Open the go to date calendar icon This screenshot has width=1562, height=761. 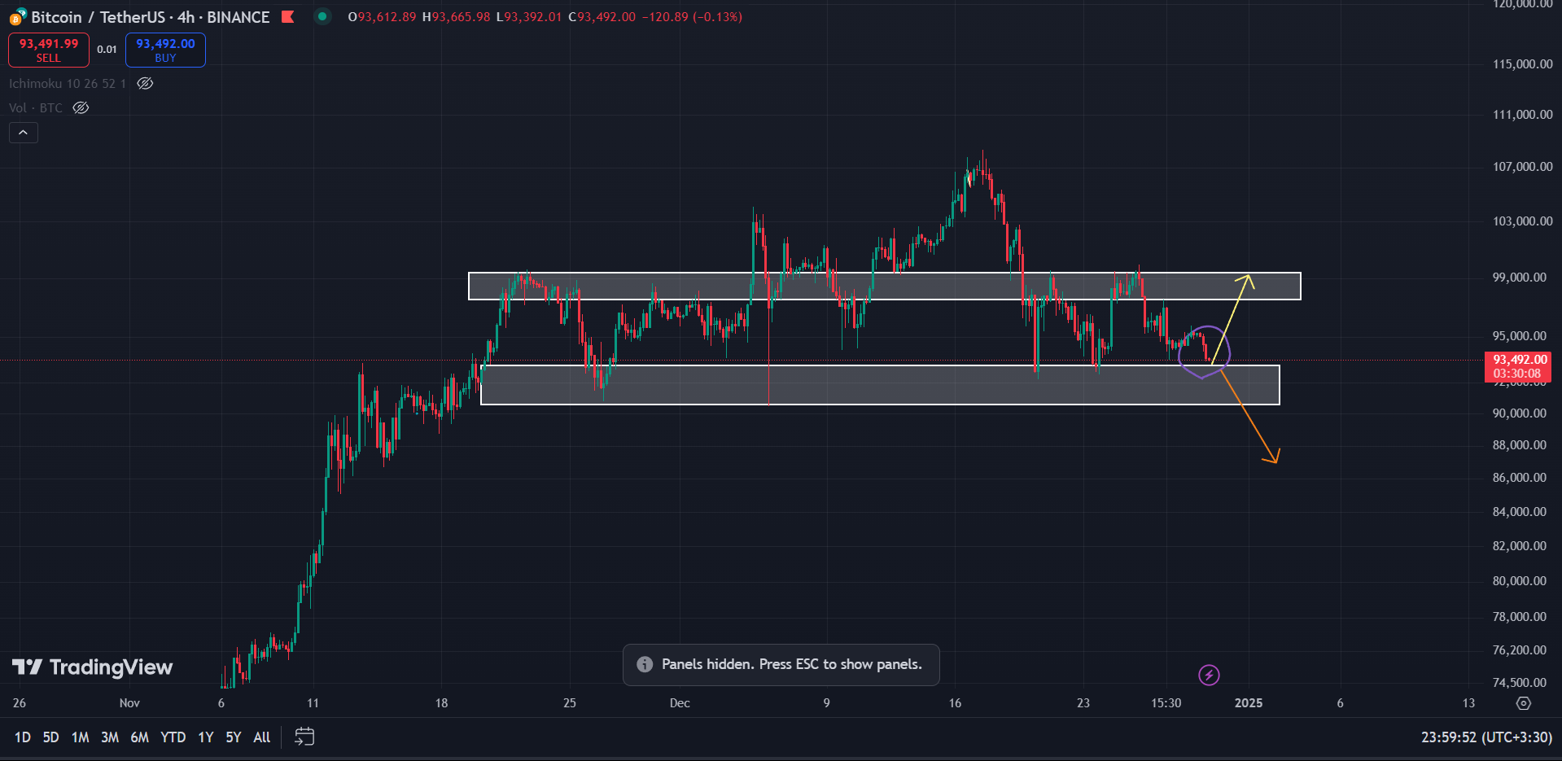304,737
